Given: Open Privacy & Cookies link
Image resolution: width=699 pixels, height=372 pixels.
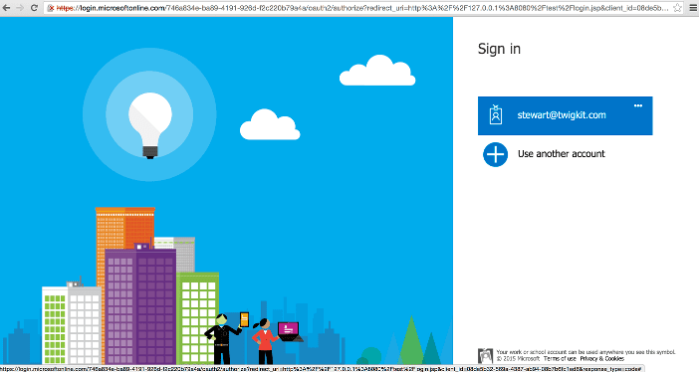Looking at the screenshot, I should point(601,359).
